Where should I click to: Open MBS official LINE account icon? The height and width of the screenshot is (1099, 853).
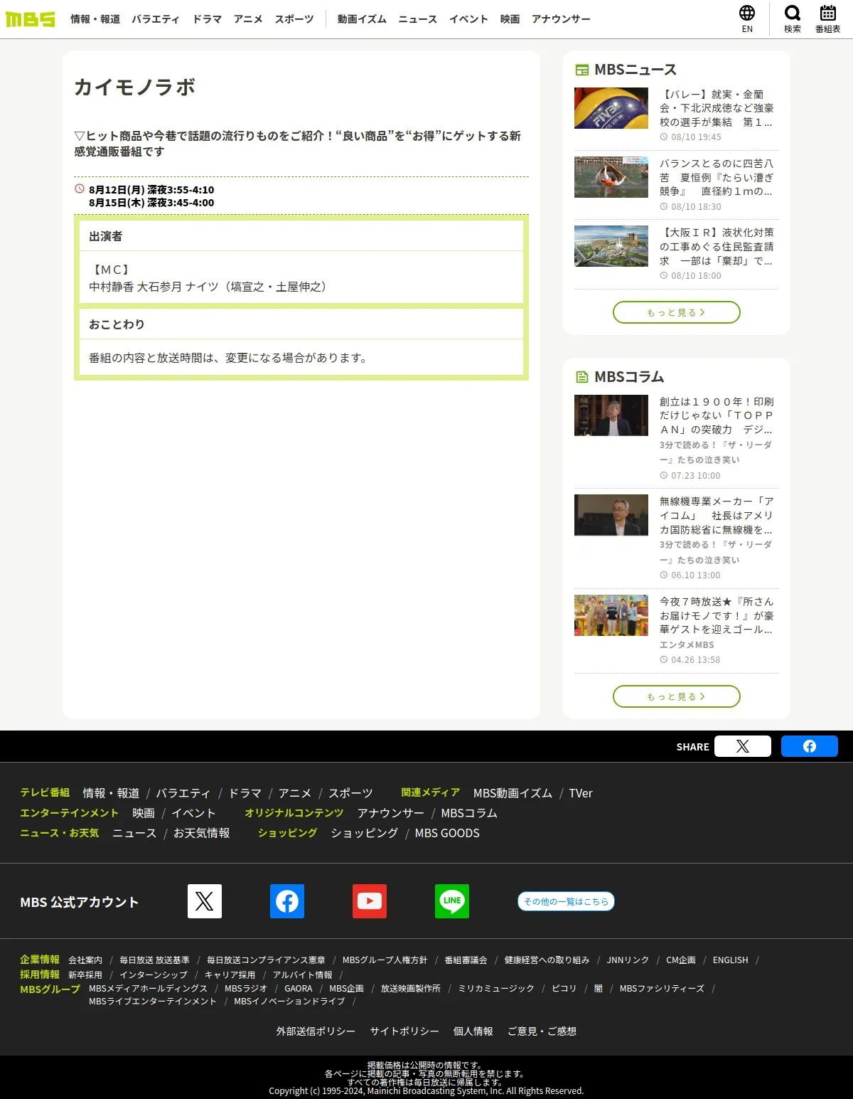coord(452,901)
